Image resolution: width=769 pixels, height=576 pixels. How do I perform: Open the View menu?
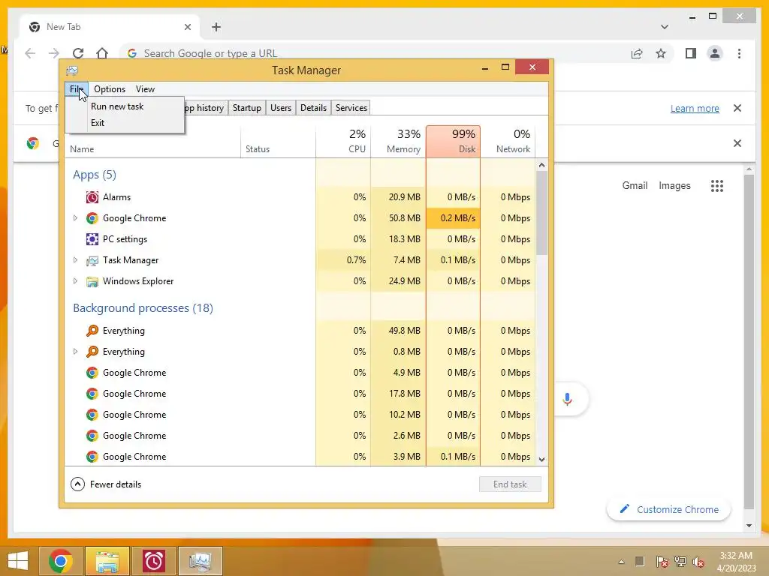(145, 89)
